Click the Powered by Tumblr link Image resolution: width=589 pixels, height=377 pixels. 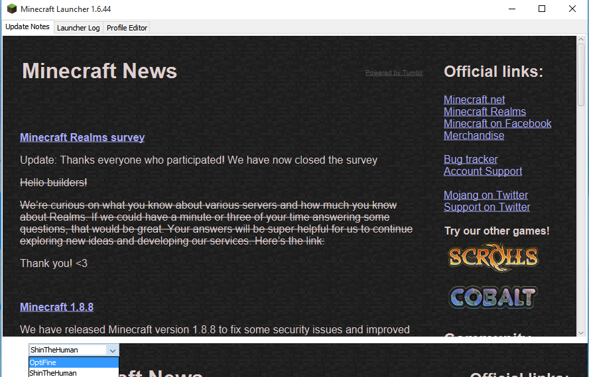click(x=394, y=73)
